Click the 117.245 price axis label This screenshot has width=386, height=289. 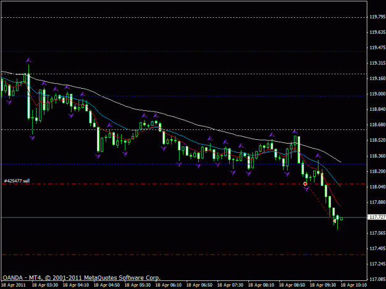click(x=377, y=264)
